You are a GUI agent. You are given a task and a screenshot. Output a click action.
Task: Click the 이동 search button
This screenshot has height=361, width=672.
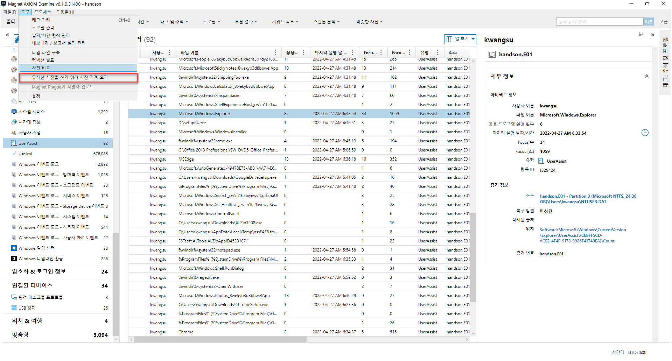tap(649, 22)
